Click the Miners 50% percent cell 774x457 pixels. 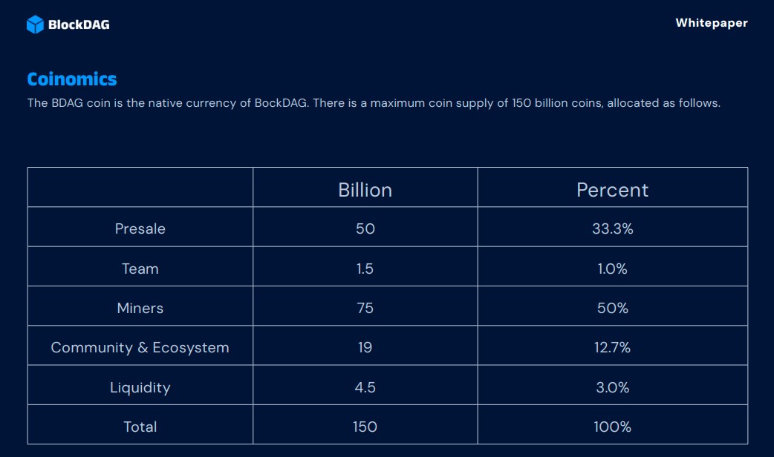612,308
